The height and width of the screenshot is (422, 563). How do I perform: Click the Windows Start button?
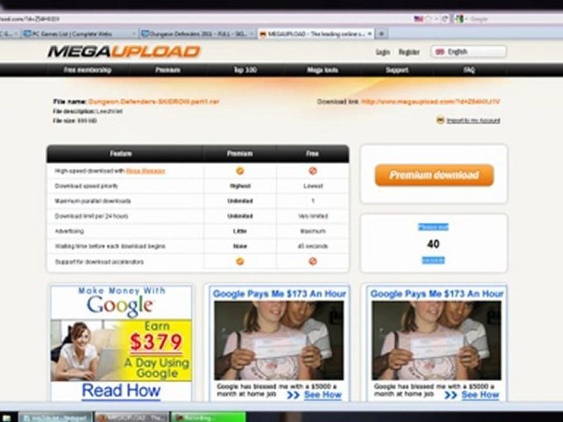click(6, 418)
